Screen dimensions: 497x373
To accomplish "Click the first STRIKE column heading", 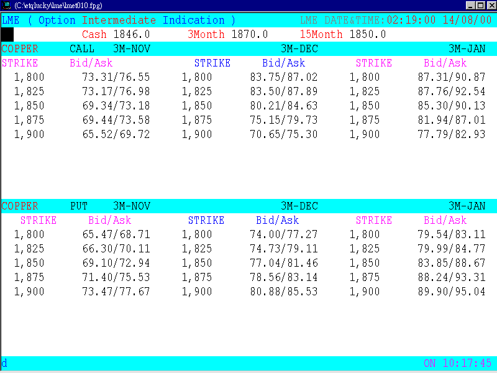I will (19, 63).
